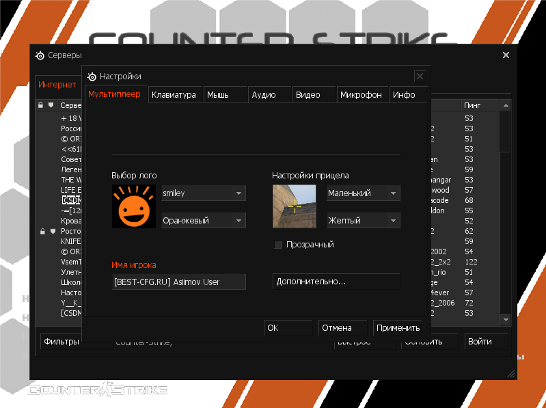Go to the Видео tab
Image resolution: width=546 pixels, height=408 pixels.
click(314, 95)
